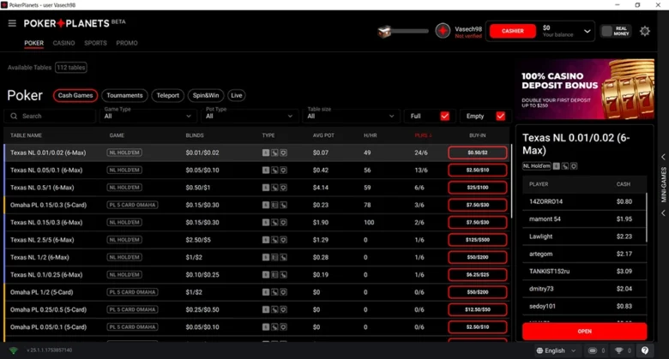The image size is (669, 359).
Task: Select the Spin&Win filter
Action: click(x=206, y=95)
